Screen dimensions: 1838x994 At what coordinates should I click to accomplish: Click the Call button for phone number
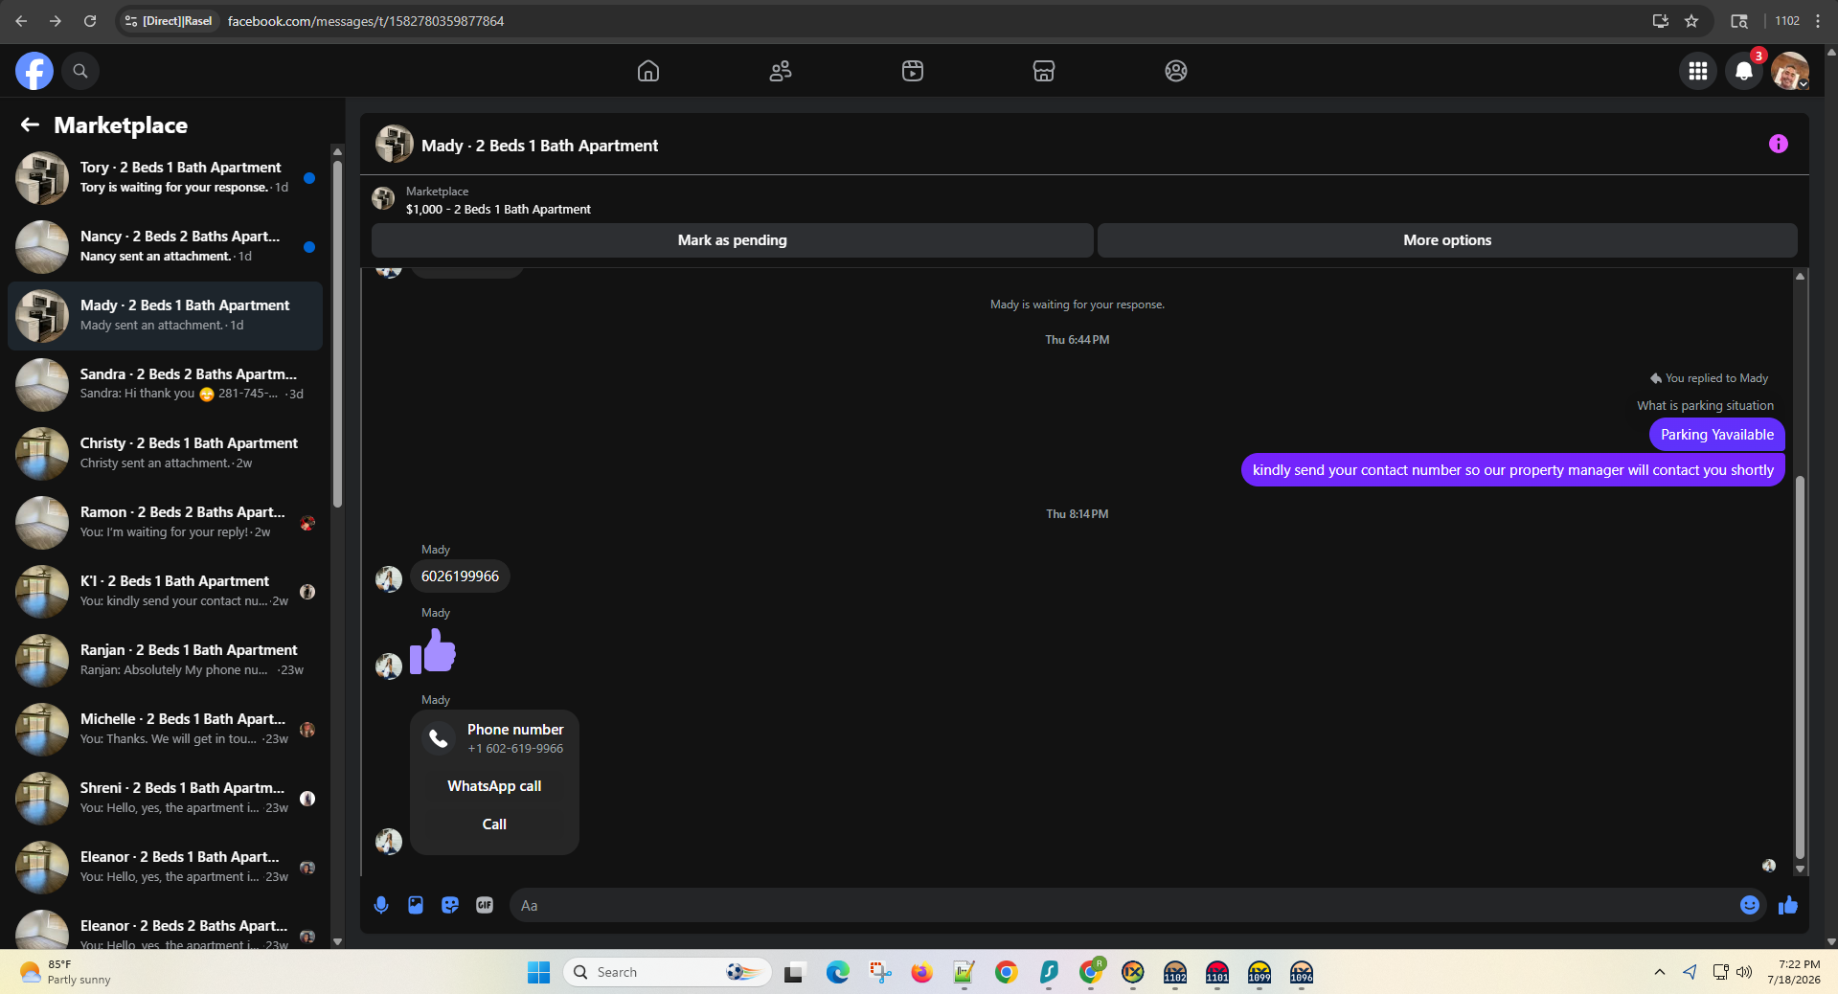tap(494, 825)
